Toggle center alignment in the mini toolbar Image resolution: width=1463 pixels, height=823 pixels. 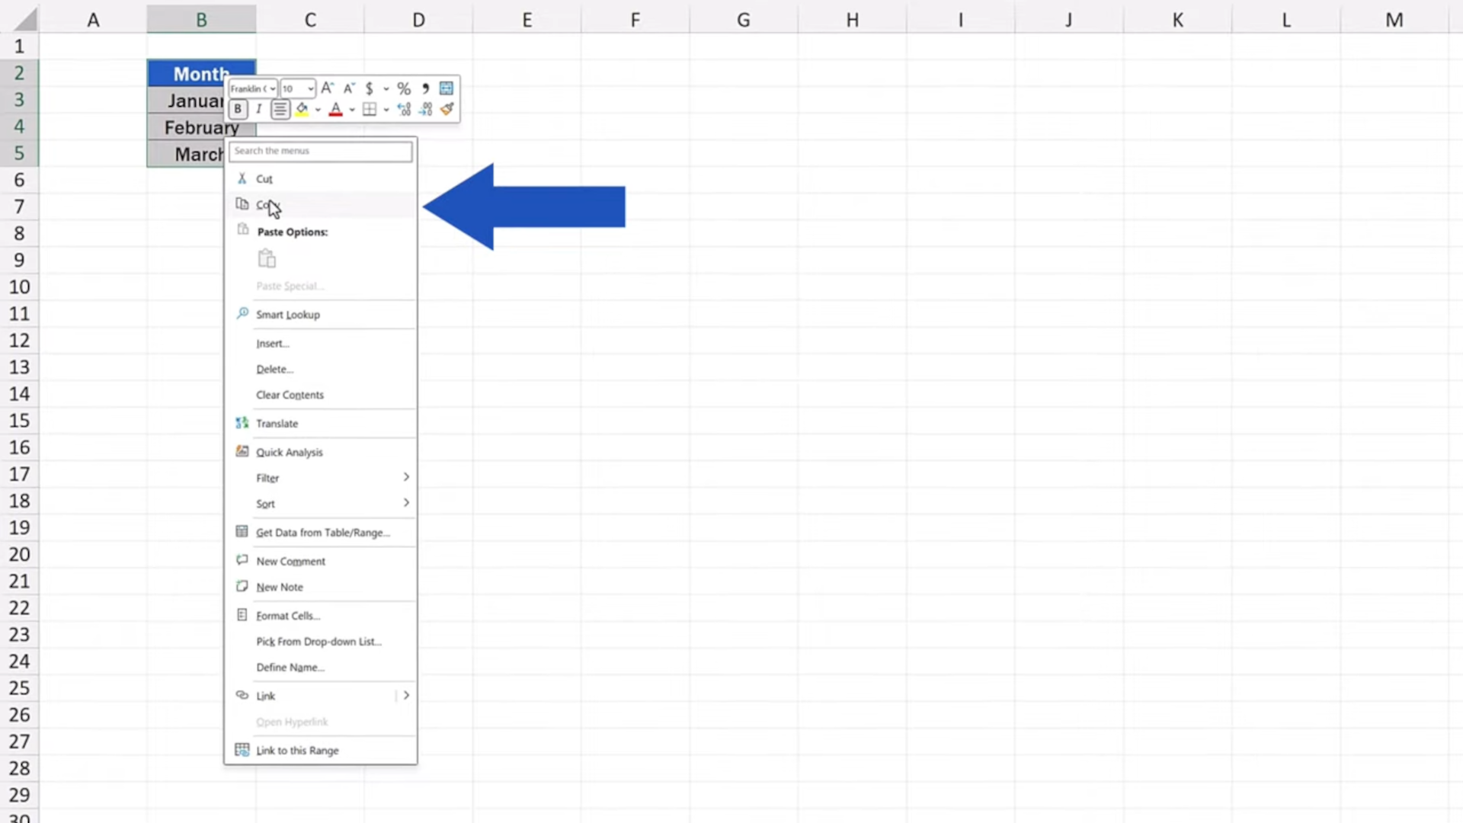click(x=280, y=108)
